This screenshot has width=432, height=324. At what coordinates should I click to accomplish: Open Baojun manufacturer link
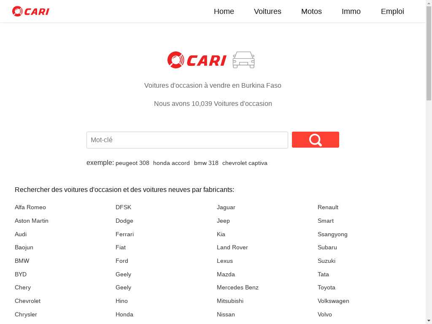click(x=24, y=247)
